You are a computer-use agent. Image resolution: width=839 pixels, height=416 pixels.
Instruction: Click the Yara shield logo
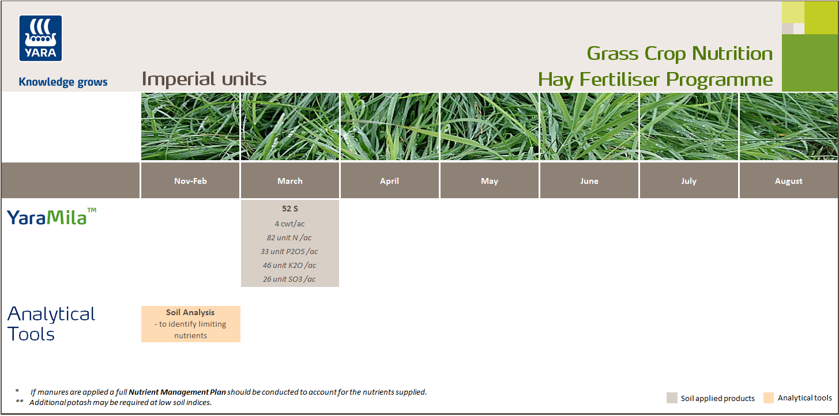coord(40,37)
